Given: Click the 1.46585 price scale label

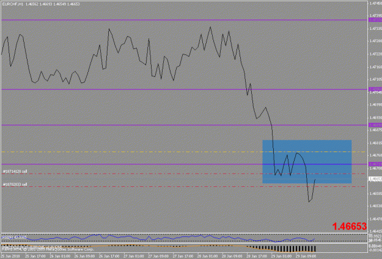Looking at the screenshot, I should click(376, 194).
